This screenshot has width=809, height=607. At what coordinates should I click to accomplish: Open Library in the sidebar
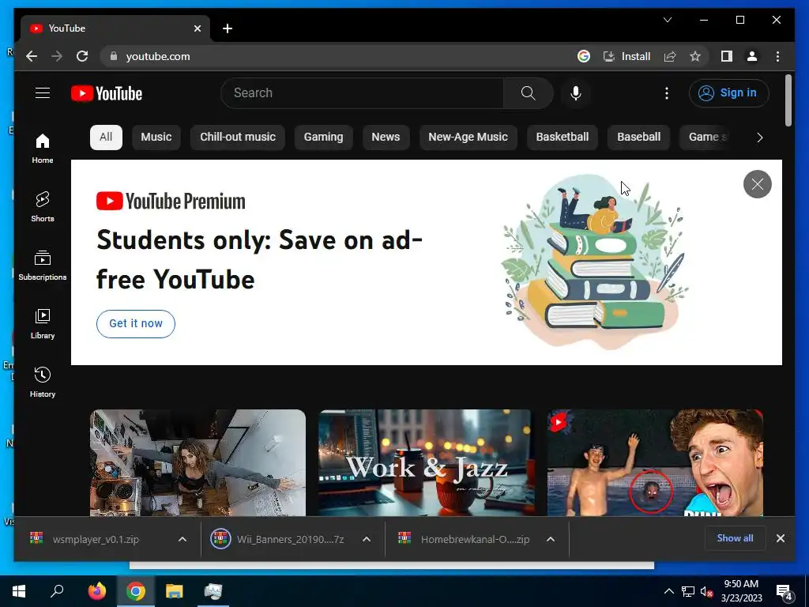pos(43,323)
